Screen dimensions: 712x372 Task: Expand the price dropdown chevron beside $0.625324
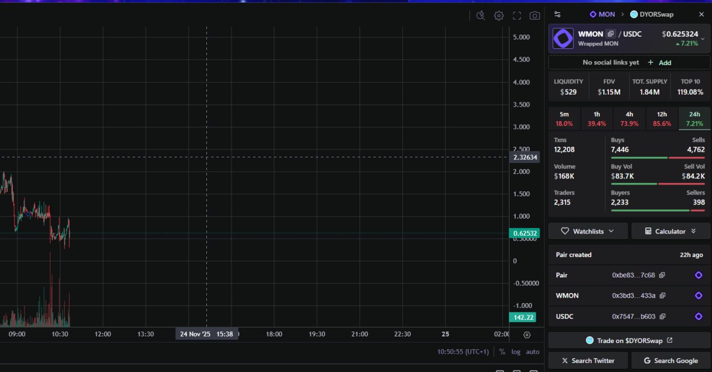[x=703, y=39]
